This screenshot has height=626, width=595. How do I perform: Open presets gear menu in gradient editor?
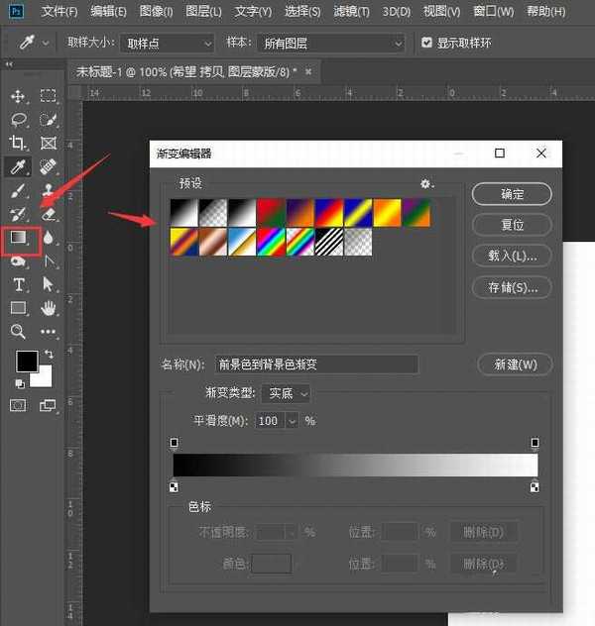point(426,184)
